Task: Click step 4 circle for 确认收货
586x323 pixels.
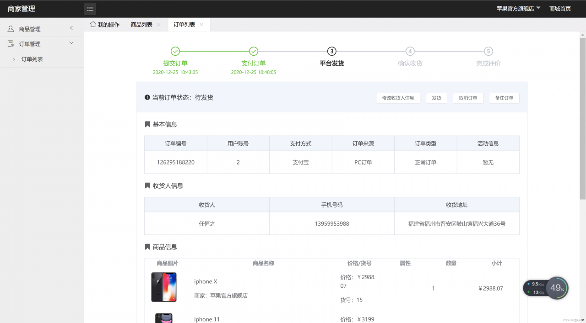Action: pyautogui.click(x=410, y=51)
